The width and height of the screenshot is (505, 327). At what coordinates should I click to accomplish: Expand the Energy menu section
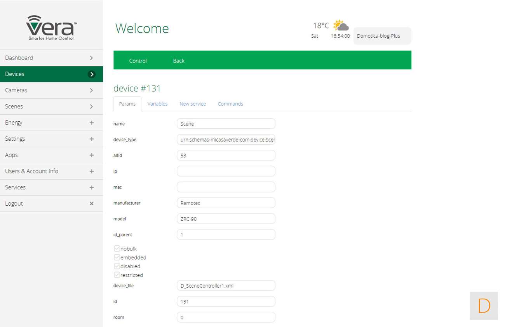point(92,122)
